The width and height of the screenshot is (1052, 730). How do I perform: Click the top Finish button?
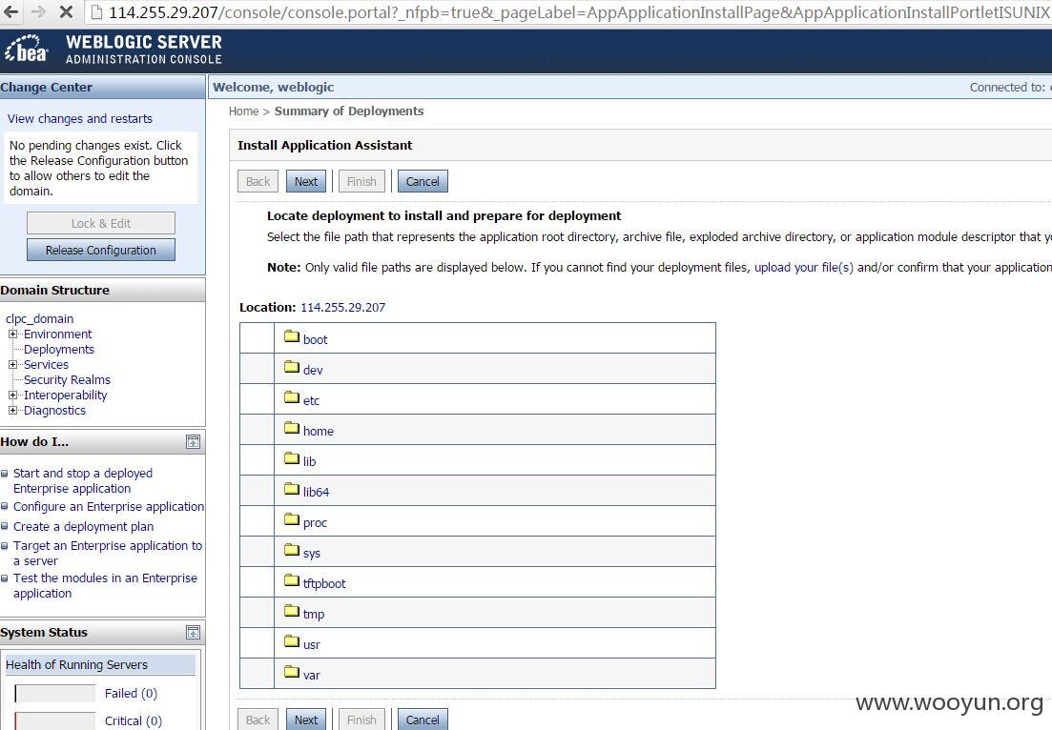(x=361, y=181)
